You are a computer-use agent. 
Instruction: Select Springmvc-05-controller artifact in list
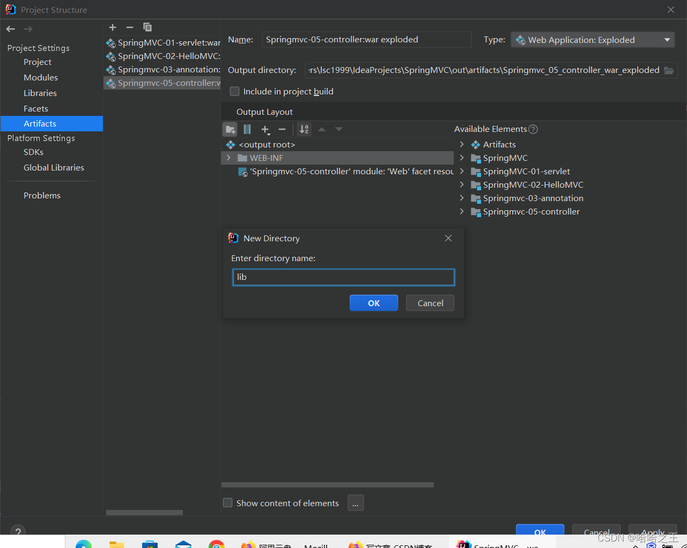point(162,83)
